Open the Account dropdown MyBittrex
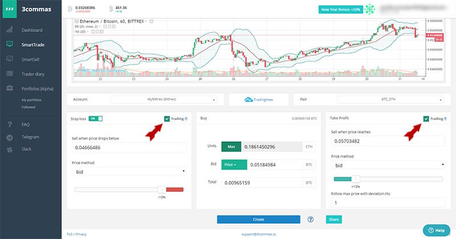This screenshot has height=239, width=456. (x=164, y=99)
